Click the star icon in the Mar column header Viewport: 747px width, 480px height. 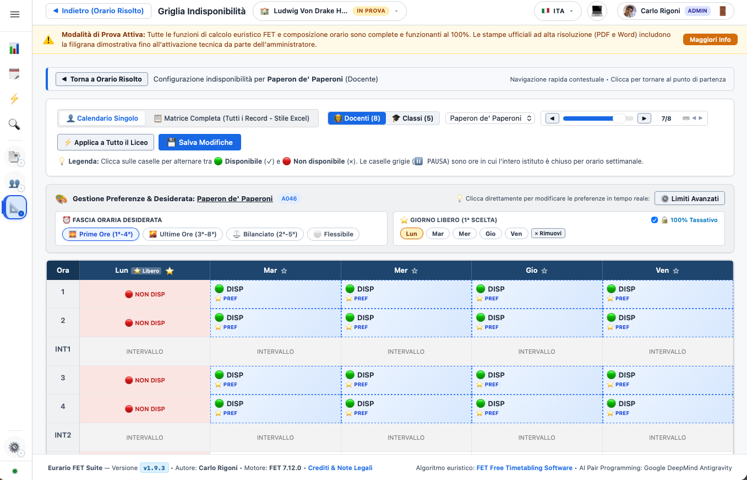pyautogui.click(x=284, y=271)
